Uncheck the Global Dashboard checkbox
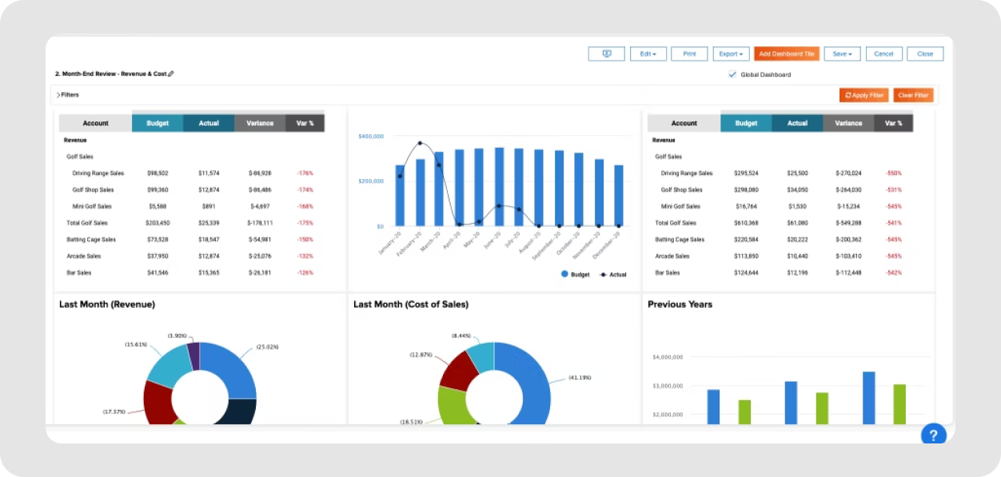Screen dimensions: 1001x477 732,74
